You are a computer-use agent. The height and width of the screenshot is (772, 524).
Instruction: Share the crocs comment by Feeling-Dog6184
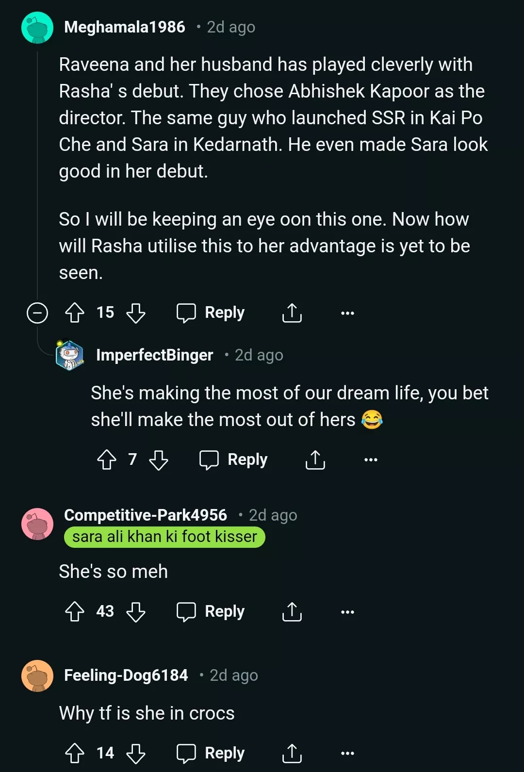click(292, 753)
